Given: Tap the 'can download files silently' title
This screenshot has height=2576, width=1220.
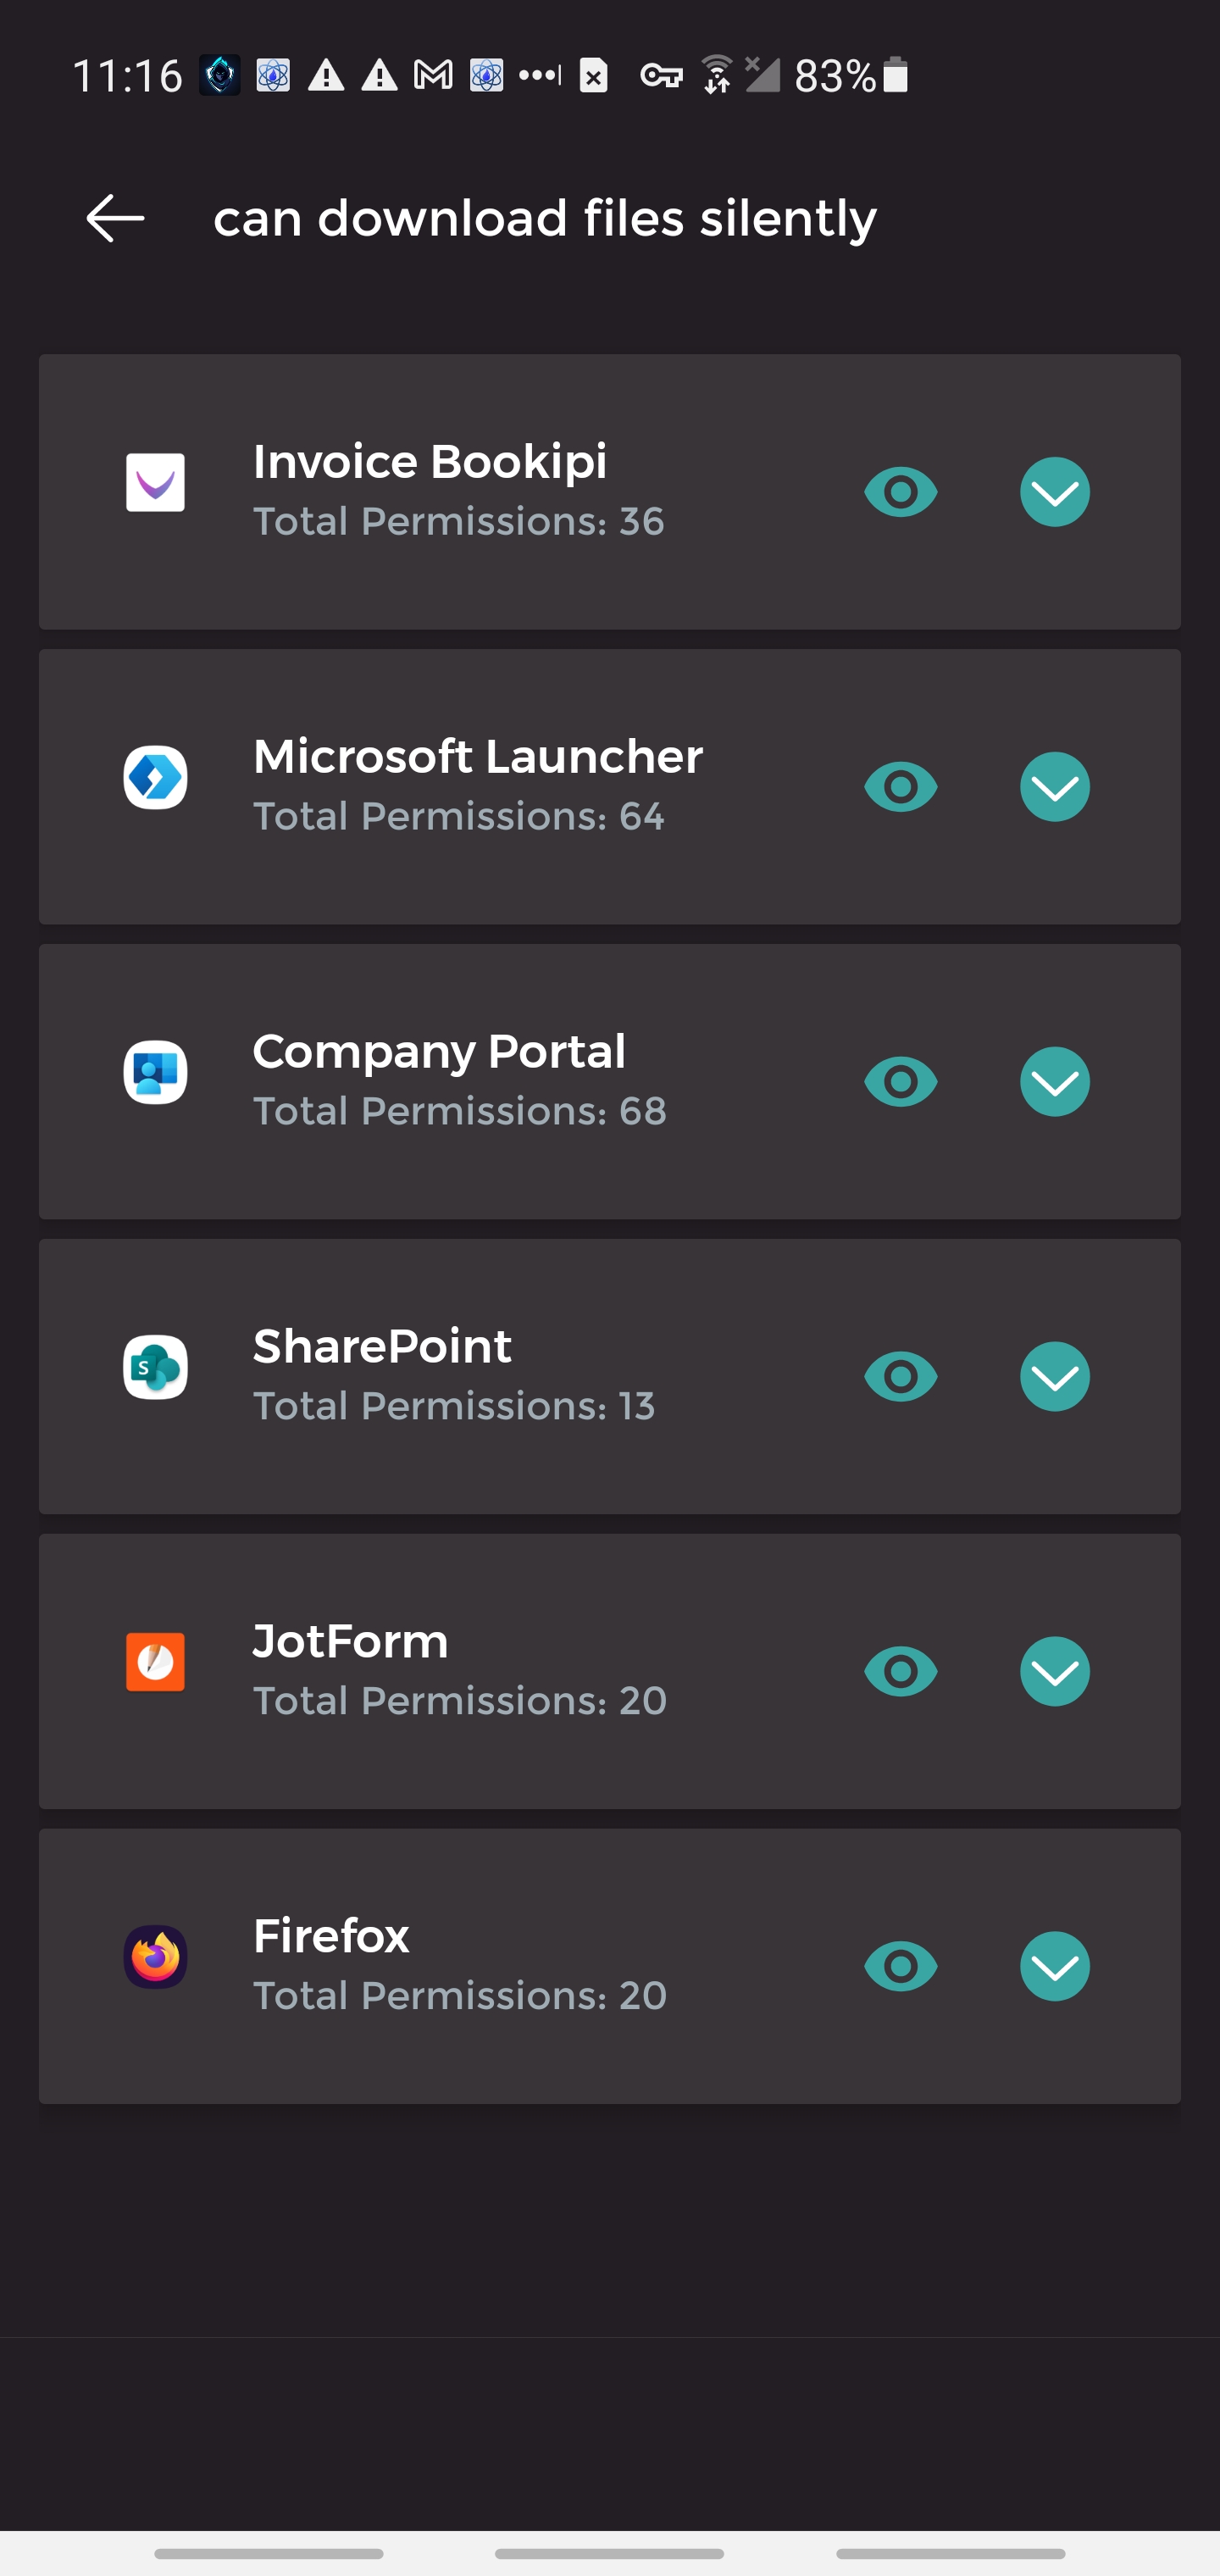Looking at the screenshot, I should pos(544,218).
